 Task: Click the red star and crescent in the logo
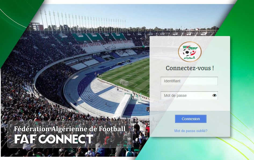[x=193, y=52]
